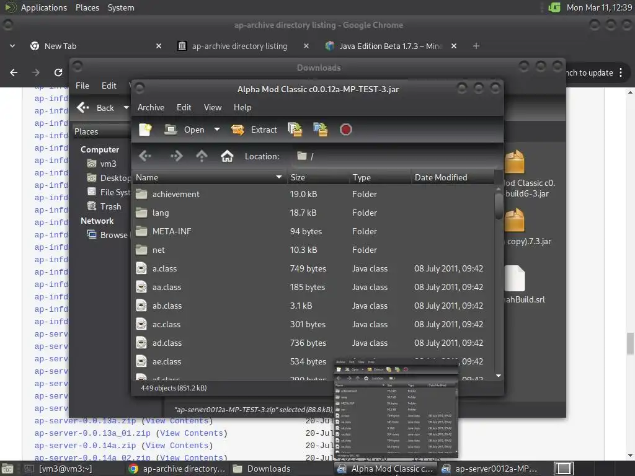Sort archive list by Type column
Viewport: 635px width, 476px height.
[380, 177]
